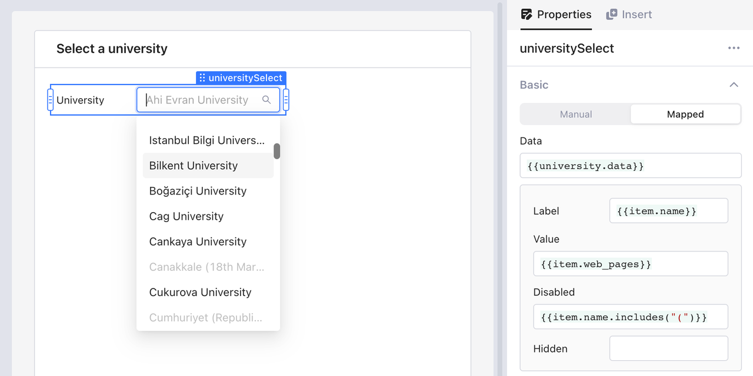Image resolution: width=753 pixels, height=376 pixels.
Task: Click the Data field with university.data
Action: (x=630, y=166)
